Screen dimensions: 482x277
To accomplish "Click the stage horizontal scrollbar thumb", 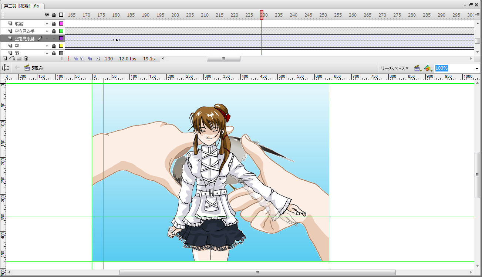I will click(257, 273).
